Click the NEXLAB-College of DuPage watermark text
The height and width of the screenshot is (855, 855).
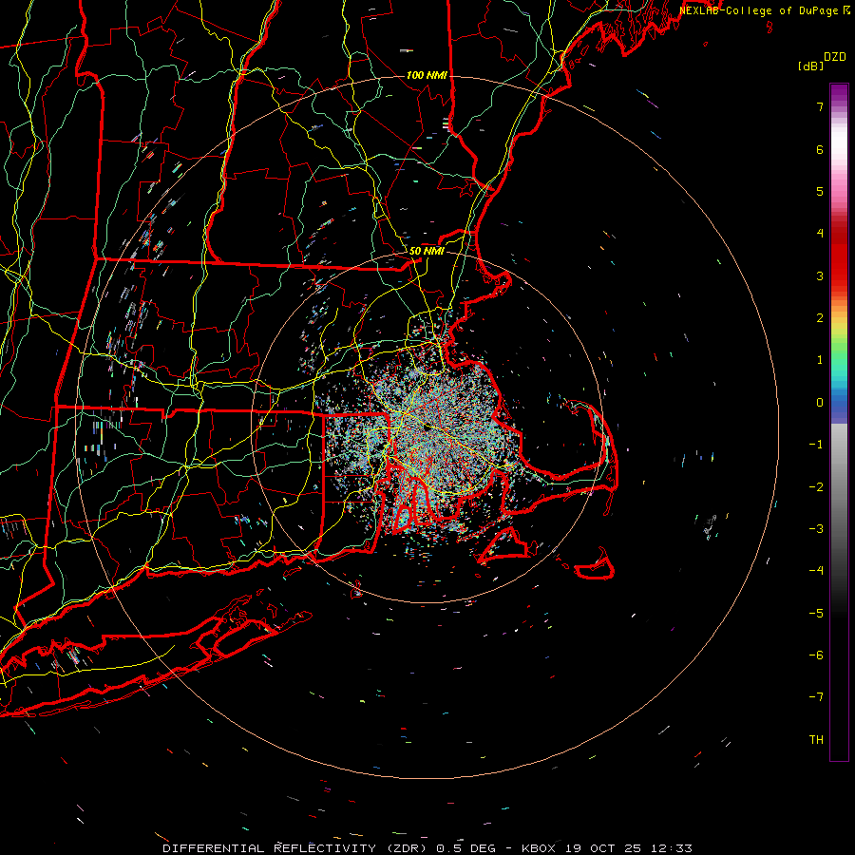(x=759, y=10)
